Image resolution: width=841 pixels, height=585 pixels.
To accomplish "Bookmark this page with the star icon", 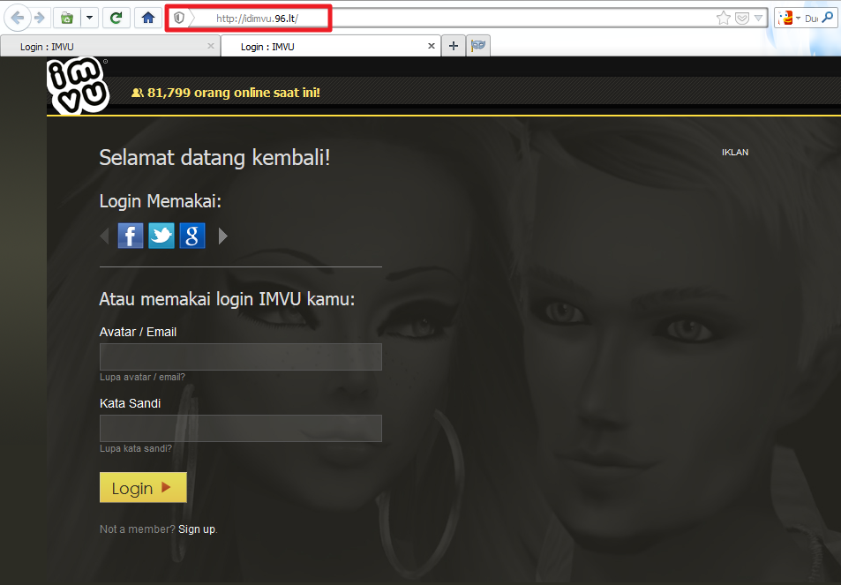I will click(x=724, y=19).
